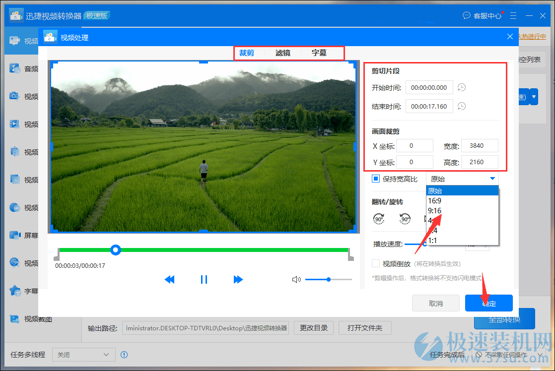This screenshot has width=555, height=371.
Task: Switch to the 字幕 tab
Action: click(x=319, y=53)
